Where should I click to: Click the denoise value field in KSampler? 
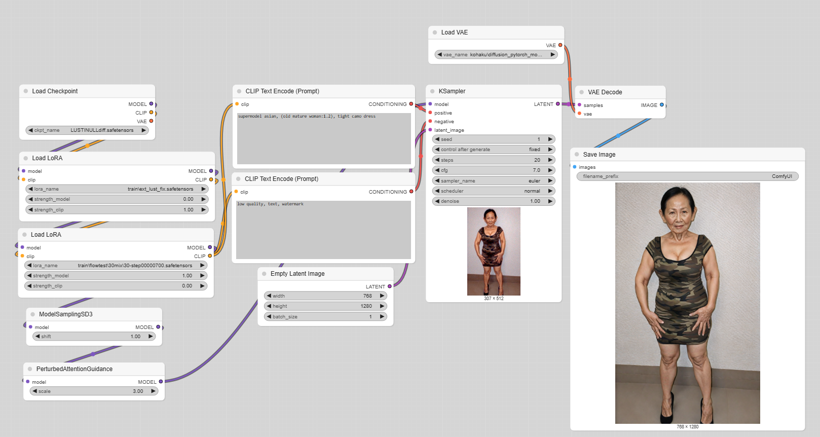tap(494, 201)
